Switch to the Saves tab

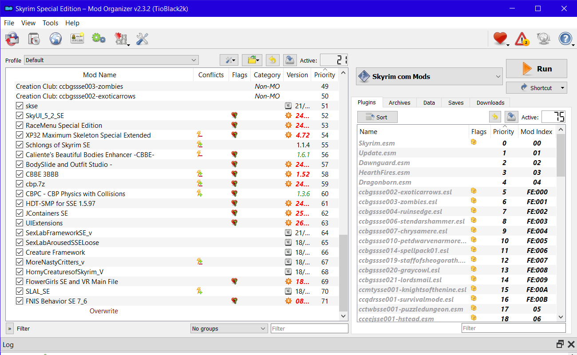click(x=456, y=103)
